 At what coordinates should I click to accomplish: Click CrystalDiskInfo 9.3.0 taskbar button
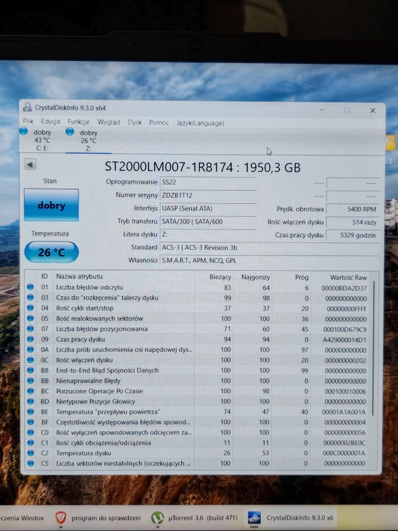291,518
